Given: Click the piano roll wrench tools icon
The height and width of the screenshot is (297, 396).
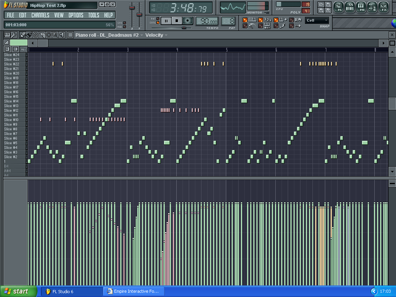Looking at the screenshot, I should [x=14, y=35].
